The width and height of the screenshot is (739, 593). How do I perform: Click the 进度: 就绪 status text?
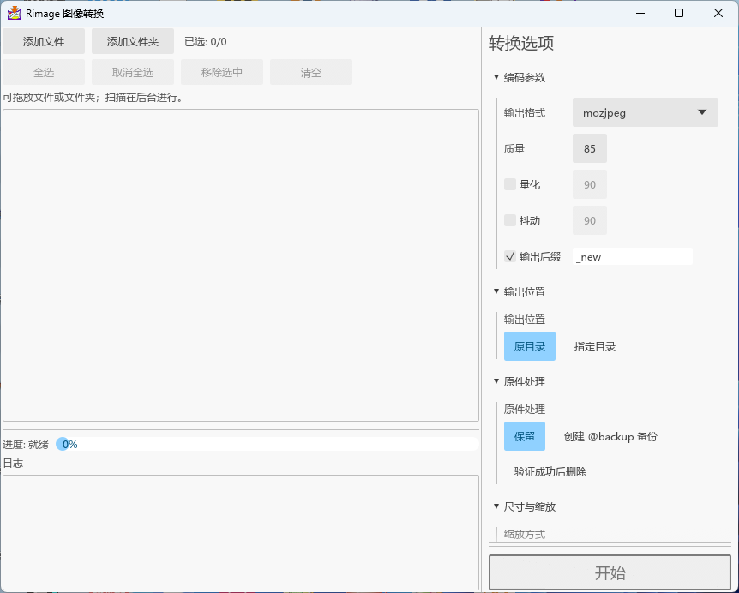26,445
